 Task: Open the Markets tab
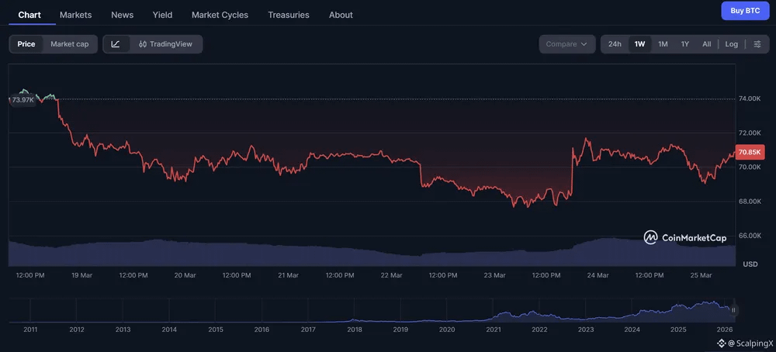(75, 15)
